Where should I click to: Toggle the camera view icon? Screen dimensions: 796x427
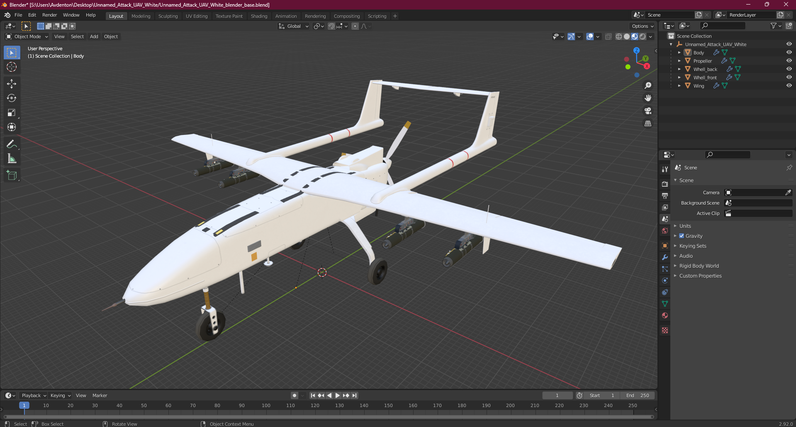tap(648, 111)
